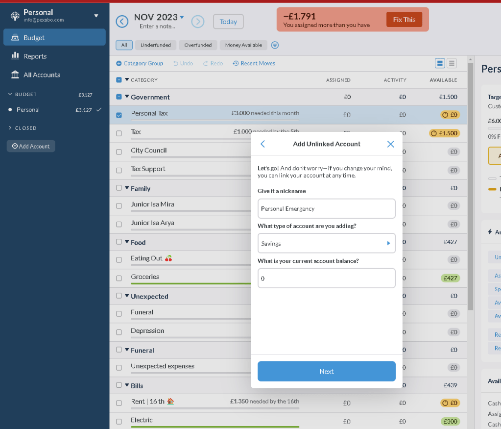This screenshot has width=501, height=429.
Task: Open Recent Moves history
Action: (254, 63)
